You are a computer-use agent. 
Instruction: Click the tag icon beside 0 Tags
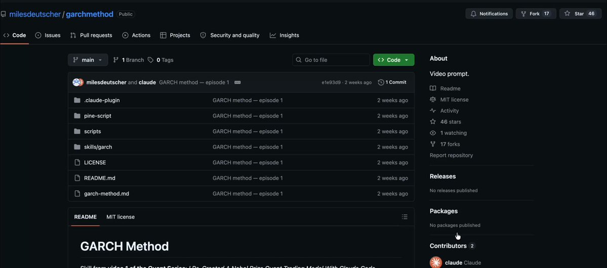(150, 60)
